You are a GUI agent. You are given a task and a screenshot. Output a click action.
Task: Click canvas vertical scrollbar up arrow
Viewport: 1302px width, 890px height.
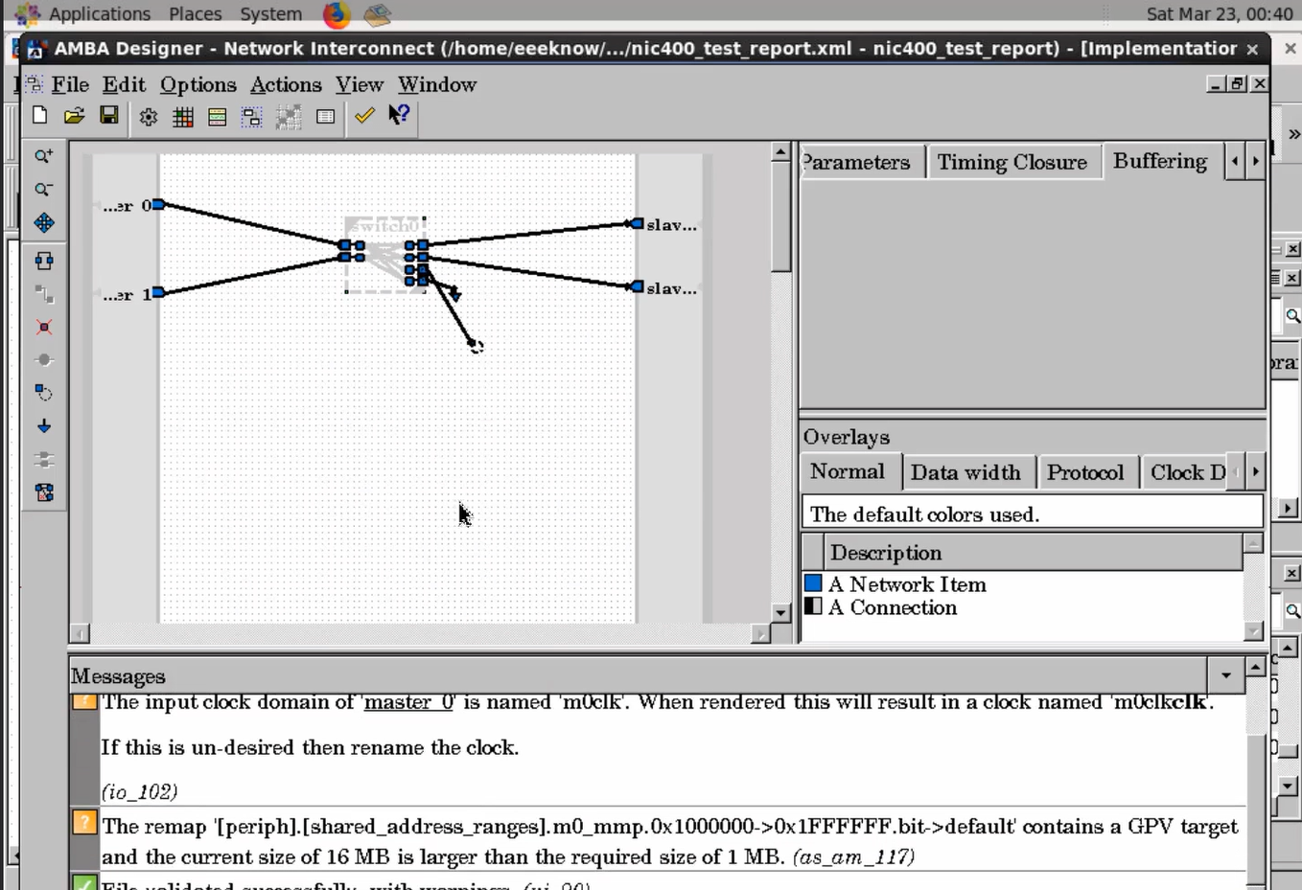click(x=780, y=153)
